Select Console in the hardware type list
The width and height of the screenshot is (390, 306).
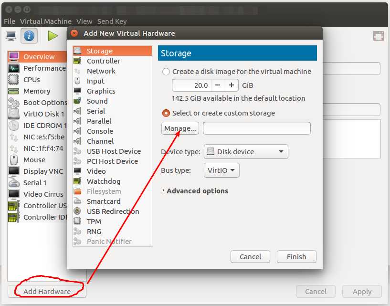pyautogui.click(x=112, y=131)
